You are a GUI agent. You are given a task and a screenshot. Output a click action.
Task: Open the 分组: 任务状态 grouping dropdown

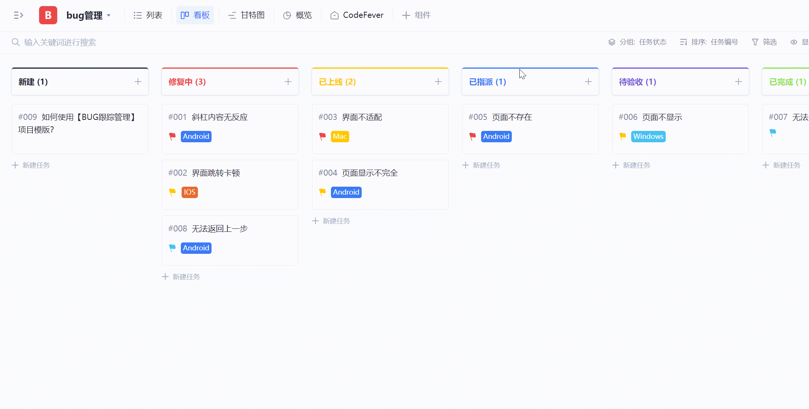coord(637,42)
